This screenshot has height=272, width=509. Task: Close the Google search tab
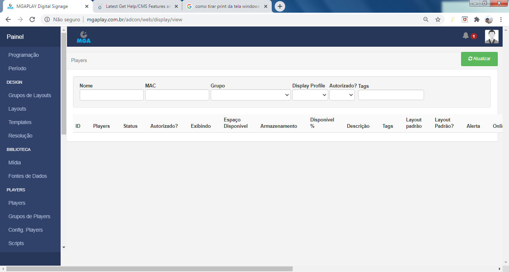pos(265,7)
